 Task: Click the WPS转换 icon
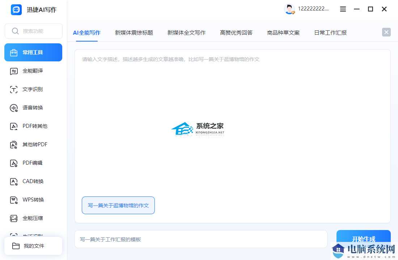click(14, 200)
